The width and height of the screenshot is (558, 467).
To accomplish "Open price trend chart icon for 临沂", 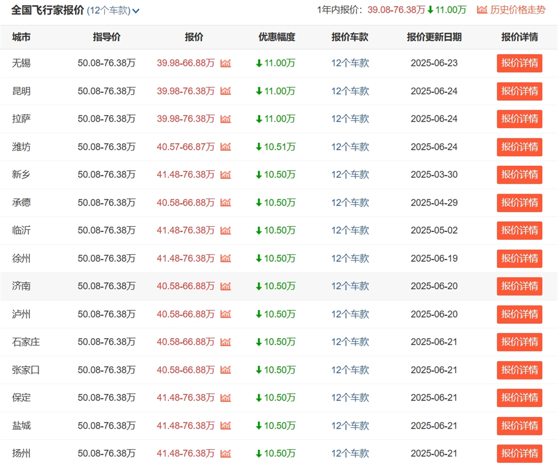I will coord(226,231).
